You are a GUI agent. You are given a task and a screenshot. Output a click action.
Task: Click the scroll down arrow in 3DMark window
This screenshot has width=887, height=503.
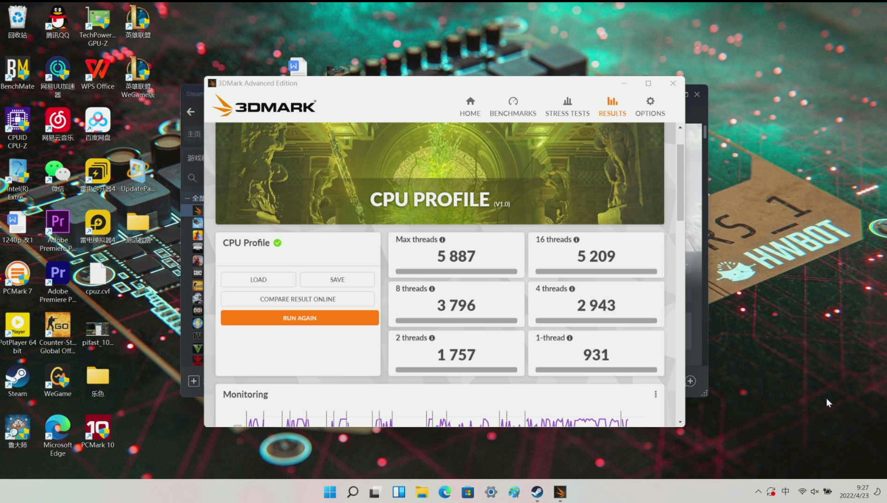680,422
